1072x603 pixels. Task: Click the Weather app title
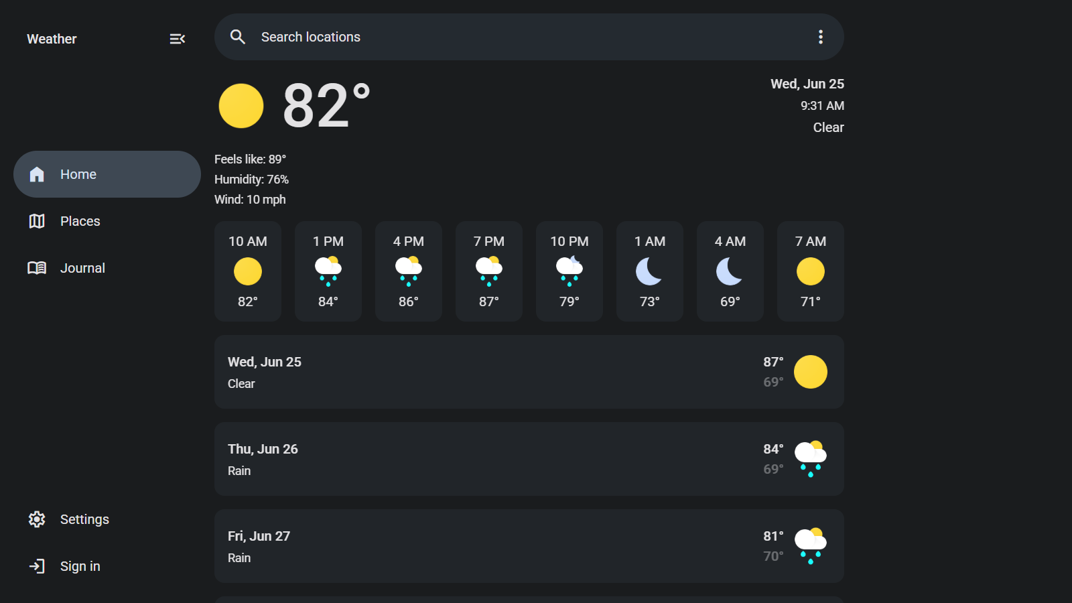click(x=52, y=39)
